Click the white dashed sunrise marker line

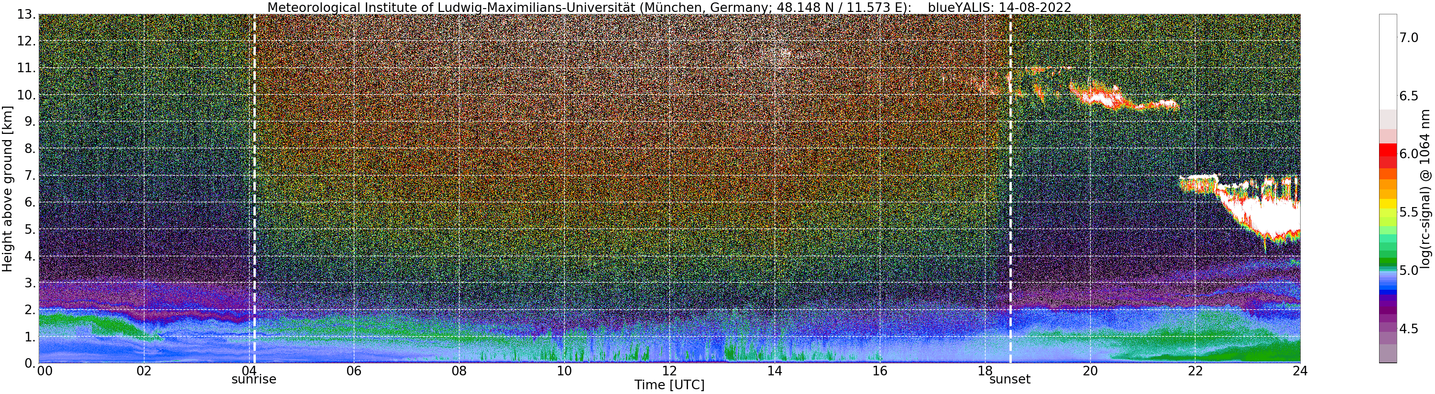click(x=254, y=188)
